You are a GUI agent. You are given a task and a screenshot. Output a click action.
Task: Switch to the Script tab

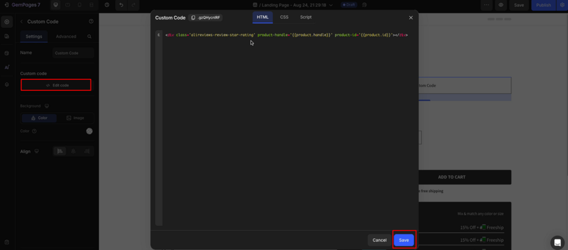[306, 17]
